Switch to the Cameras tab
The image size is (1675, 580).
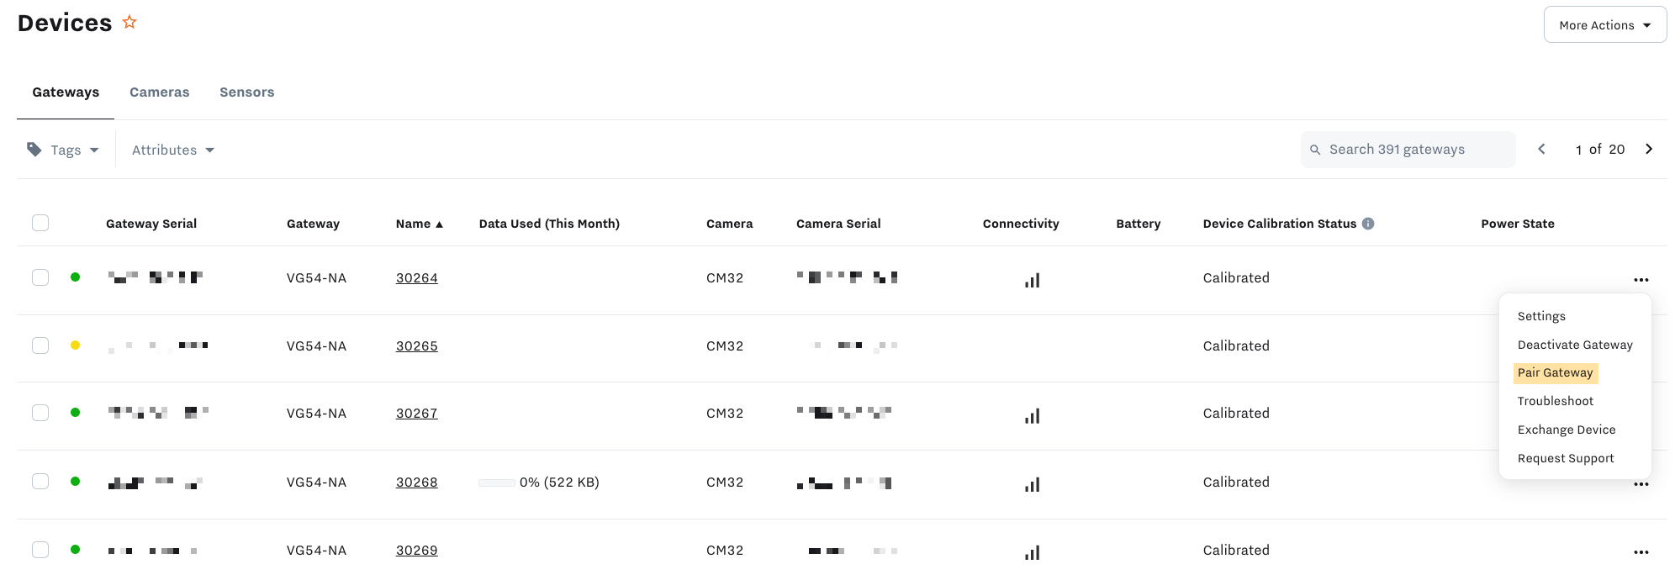coord(159,92)
